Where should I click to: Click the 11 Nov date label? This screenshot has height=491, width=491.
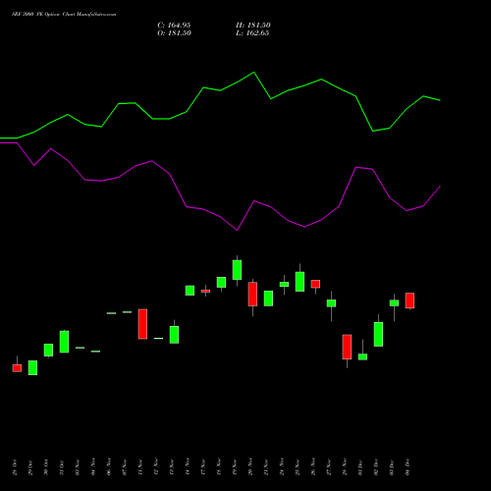tap(140, 467)
